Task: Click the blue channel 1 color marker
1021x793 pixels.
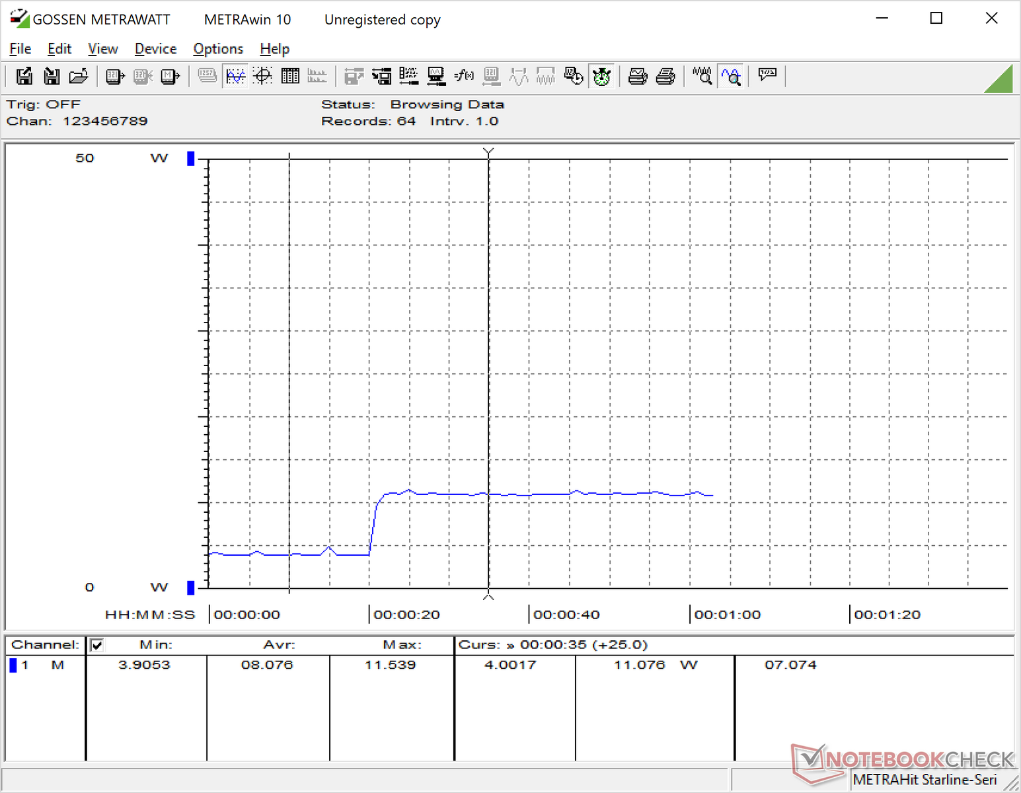Action: 13,665
